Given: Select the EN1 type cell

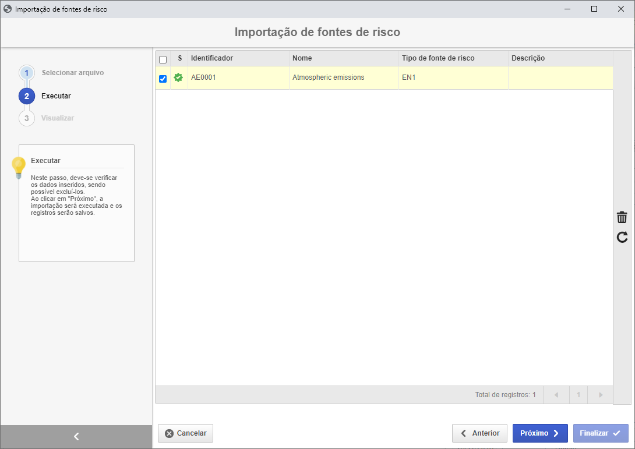Looking at the screenshot, I should (x=453, y=77).
